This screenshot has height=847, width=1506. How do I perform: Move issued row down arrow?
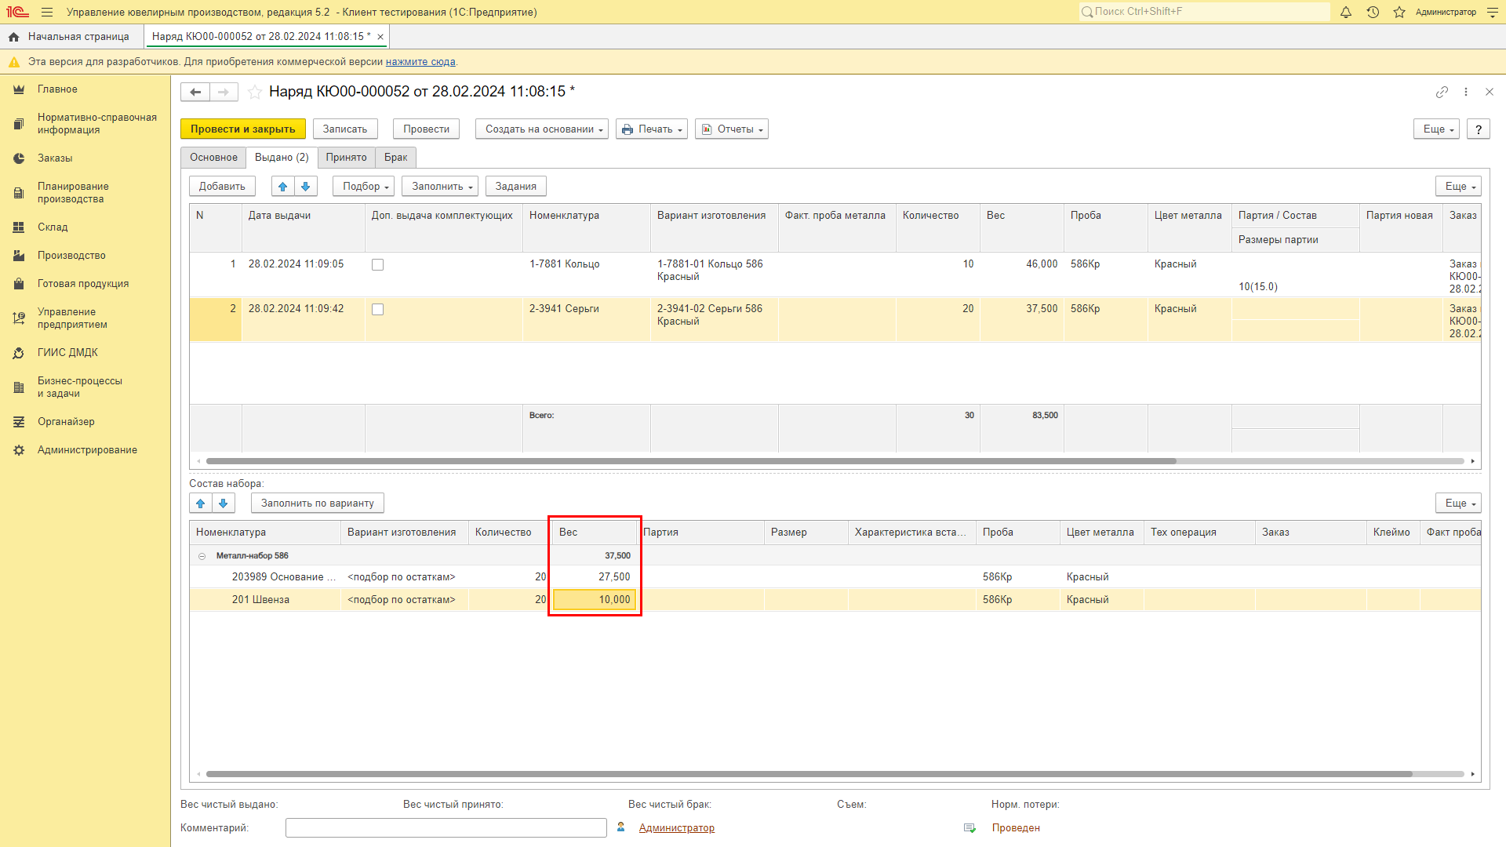[306, 186]
